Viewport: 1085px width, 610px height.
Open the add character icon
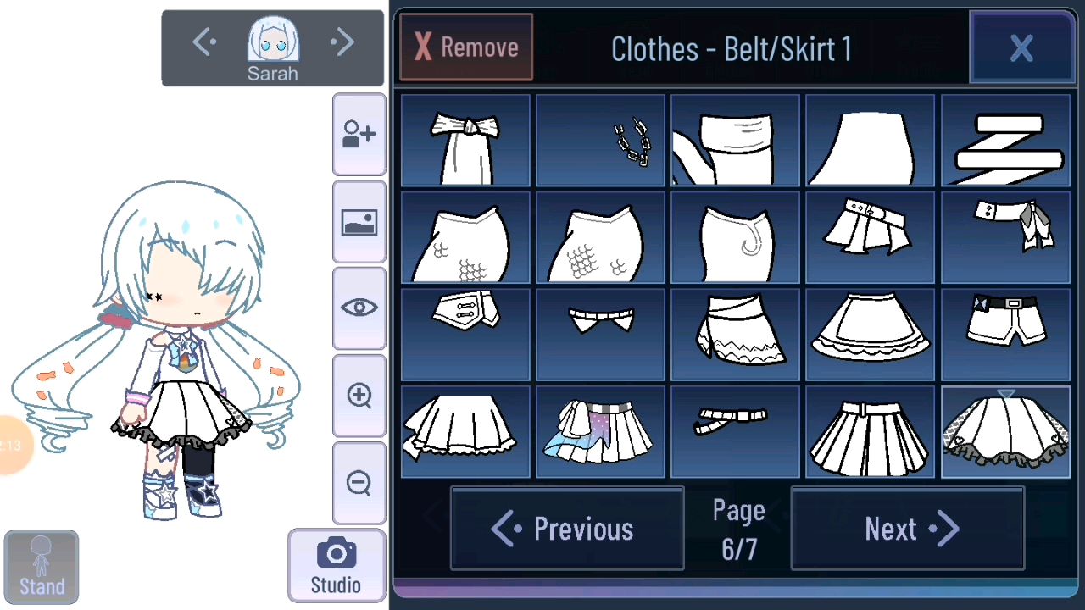coord(359,135)
